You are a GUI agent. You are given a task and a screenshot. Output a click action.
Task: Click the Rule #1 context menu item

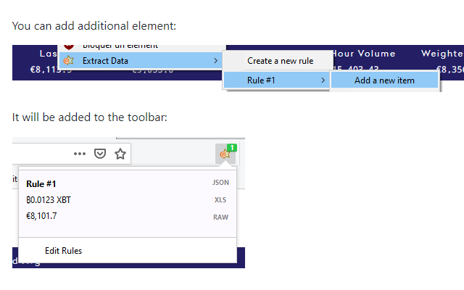tap(261, 80)
